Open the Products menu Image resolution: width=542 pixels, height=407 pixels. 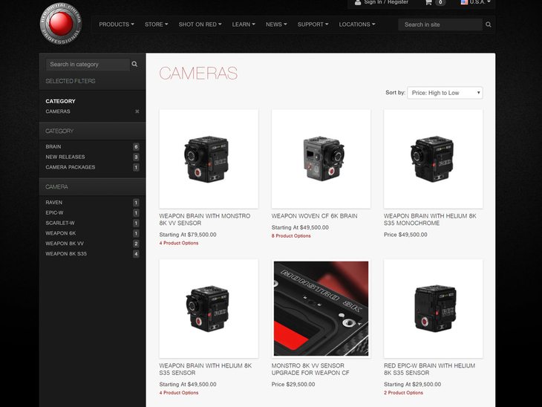pos(117,25)
